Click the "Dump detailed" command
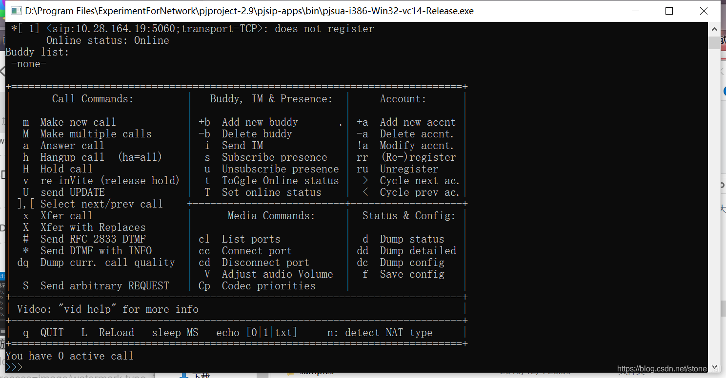This screenshot has width=726, height=378. pyautogui.click(x=406, y=251)
